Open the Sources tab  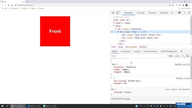tap(152, 13)
